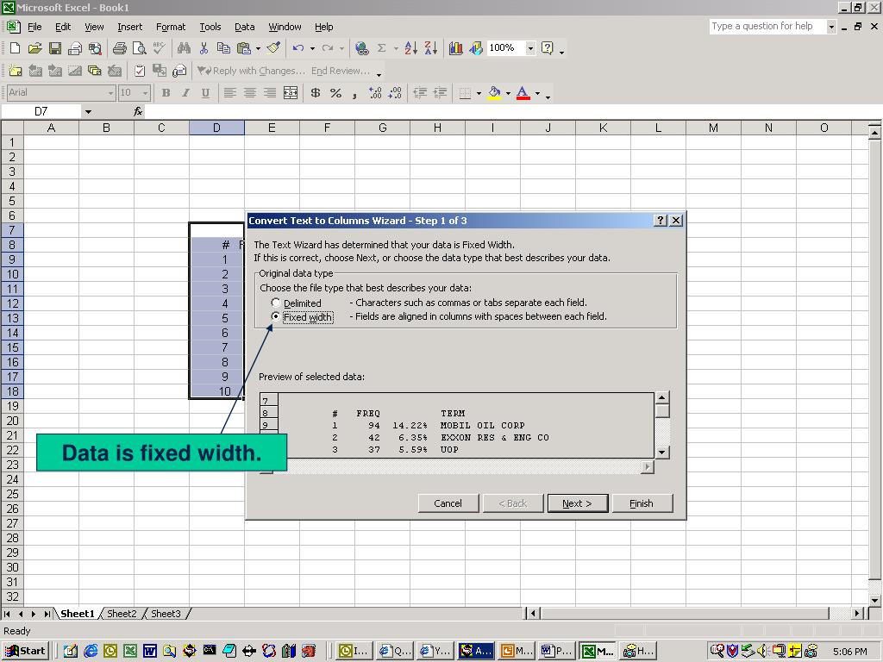Expand the Name Box dropdown arrow
Viewport: 883px width, 662px height.
click(88, 111)
